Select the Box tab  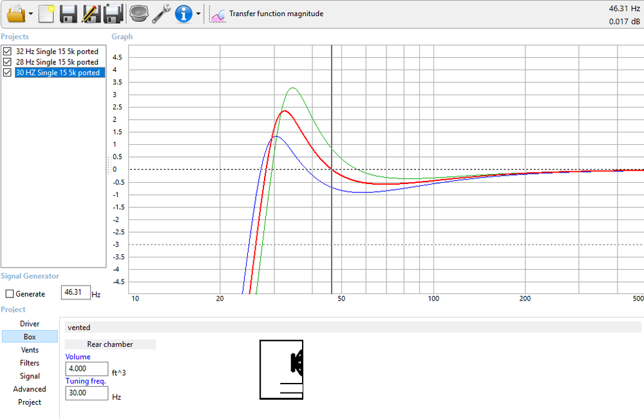pos(30,337)
